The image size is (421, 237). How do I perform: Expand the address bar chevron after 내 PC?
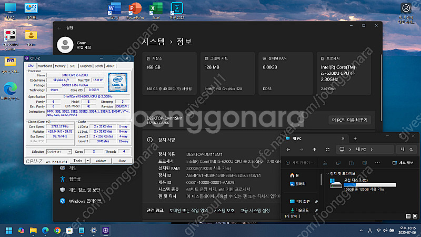click(372, 150)
